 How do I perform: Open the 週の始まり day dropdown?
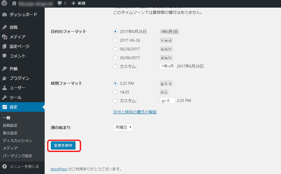point(123,127)
